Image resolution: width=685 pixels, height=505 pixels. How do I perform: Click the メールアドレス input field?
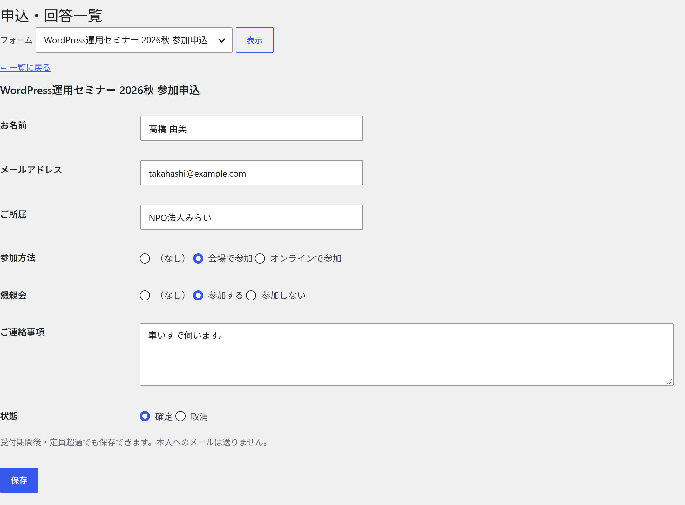click(251, 173)
